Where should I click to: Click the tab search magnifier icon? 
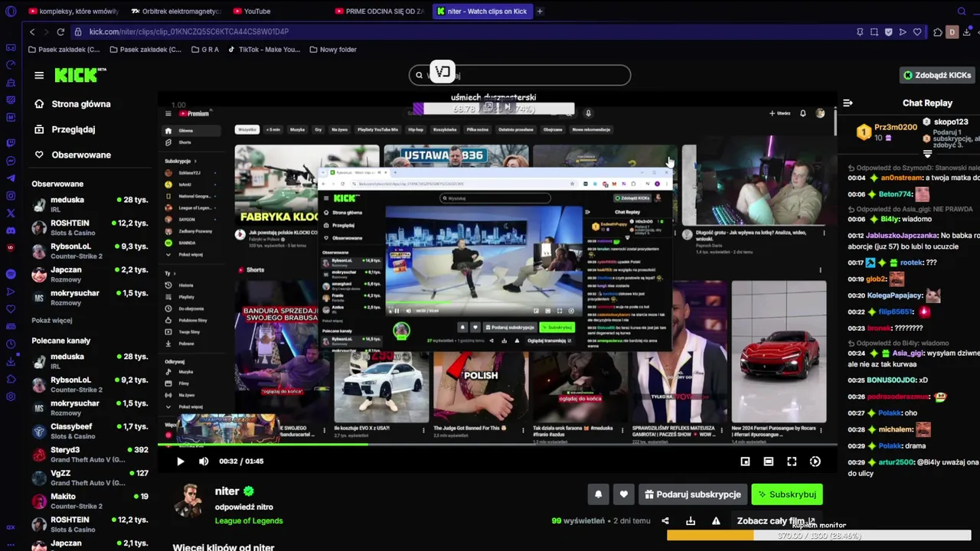tap(962, 11)
